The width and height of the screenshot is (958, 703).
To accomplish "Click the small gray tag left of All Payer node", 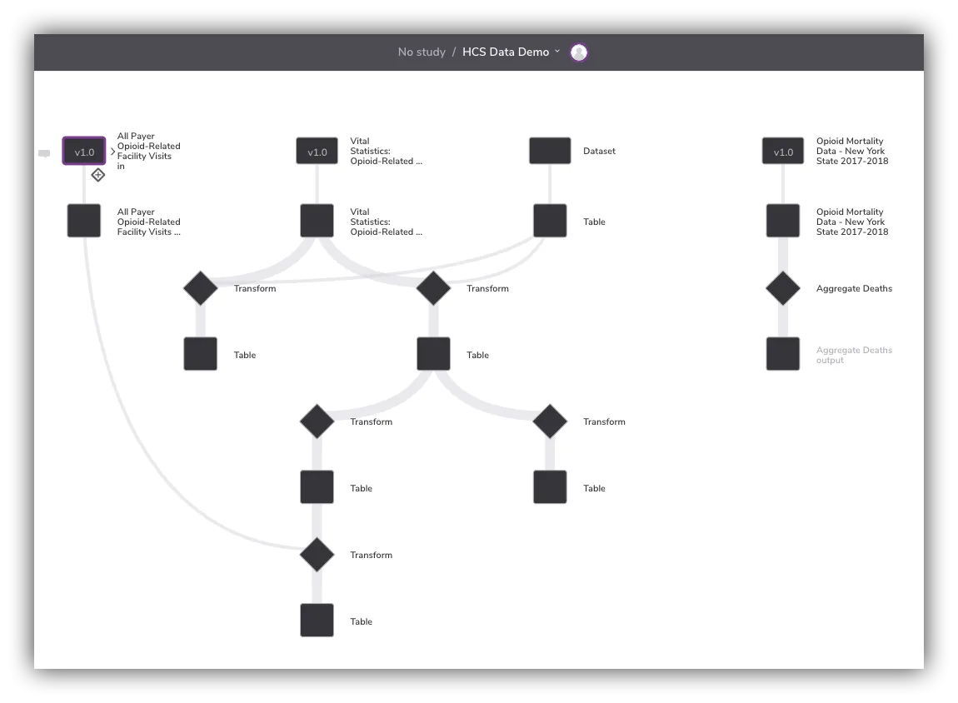I will [x=44, y=153].
